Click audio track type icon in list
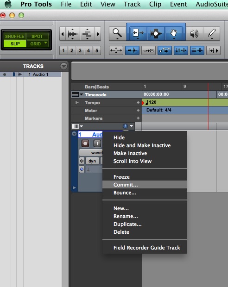Viewport: 228px width, 287px height. click(x=20, y=75)
